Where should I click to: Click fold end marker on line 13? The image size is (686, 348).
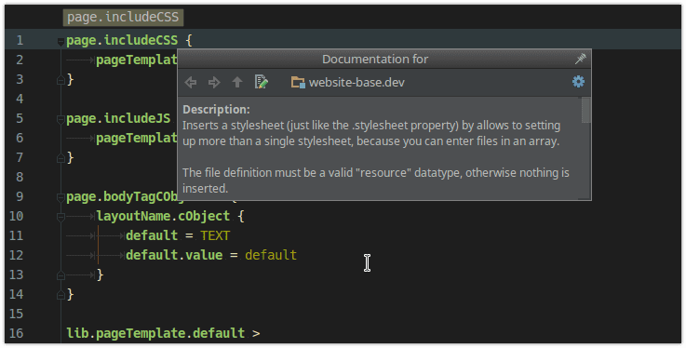61,275
